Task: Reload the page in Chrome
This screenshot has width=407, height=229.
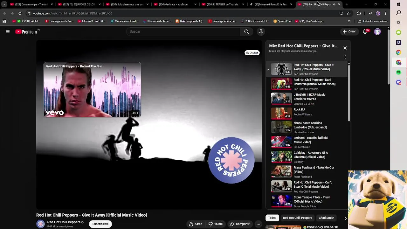Action: [x=20, y=13]
